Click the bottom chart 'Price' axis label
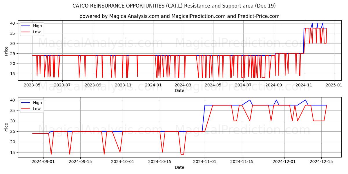Viewport: 348px width, 174px height. 6,127
